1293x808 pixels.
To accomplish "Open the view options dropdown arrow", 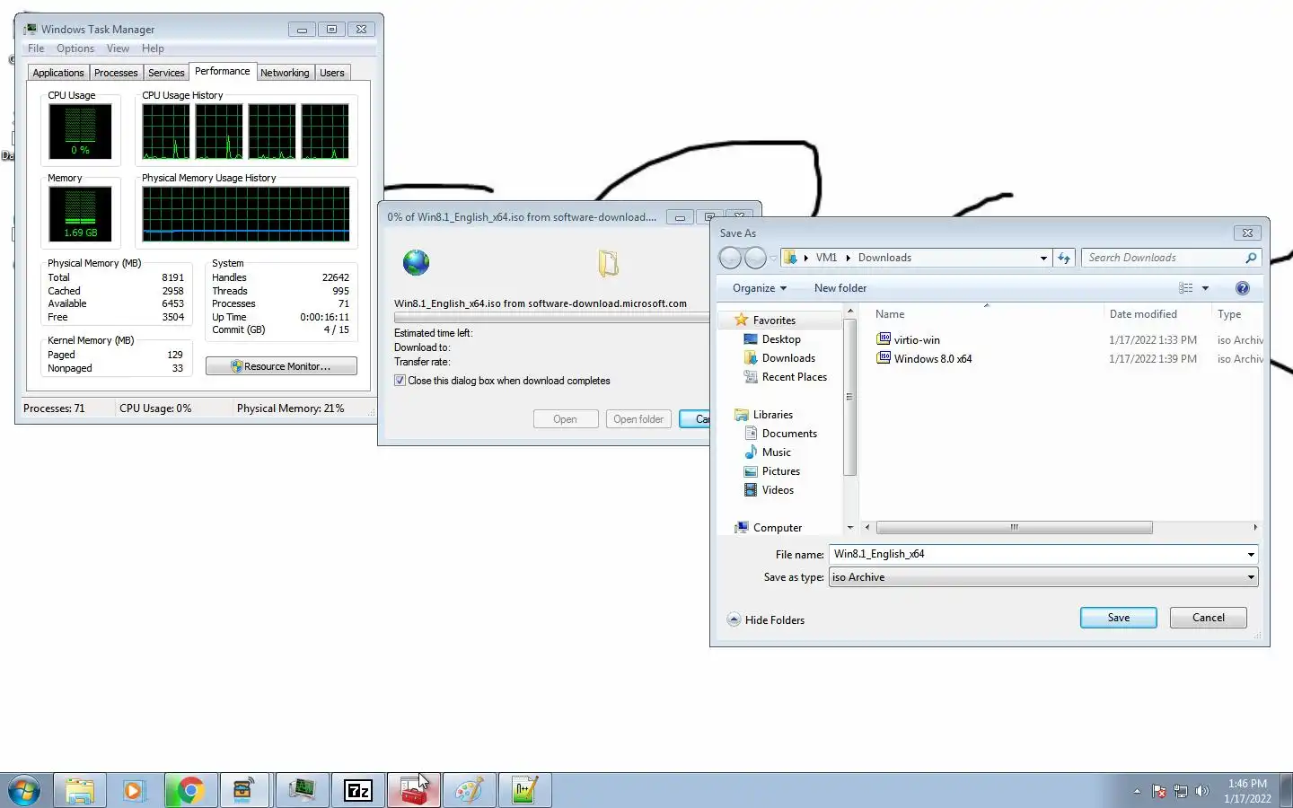I will click(x=1205, y=288).
